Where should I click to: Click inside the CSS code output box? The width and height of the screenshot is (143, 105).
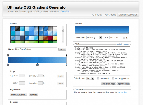tap(102, 61)
